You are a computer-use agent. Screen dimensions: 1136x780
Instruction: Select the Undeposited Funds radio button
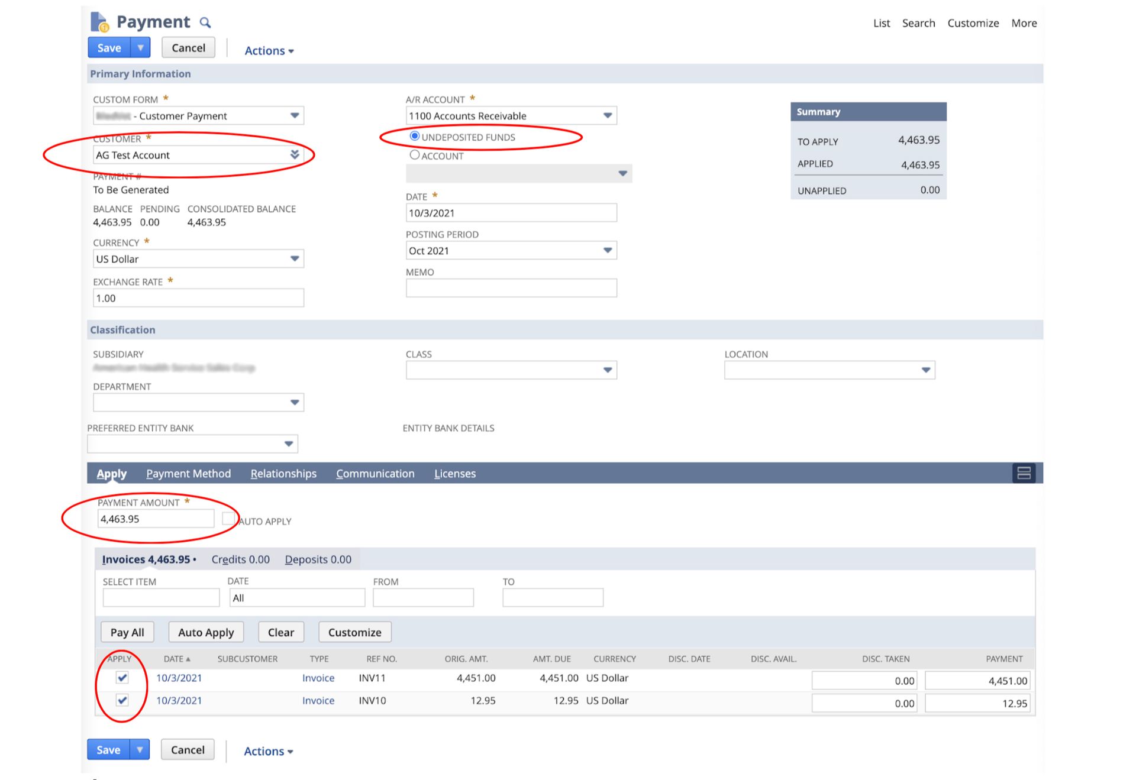(x=415, y=136)
